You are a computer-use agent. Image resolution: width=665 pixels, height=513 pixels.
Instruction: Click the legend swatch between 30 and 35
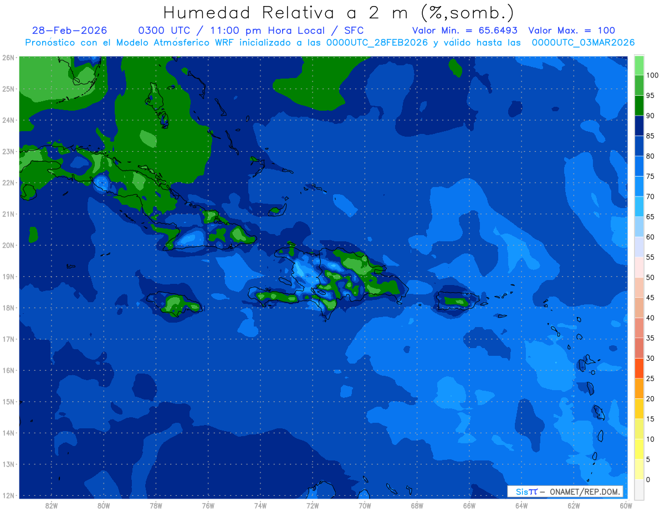pyautogui.click(x=639, y=348)
